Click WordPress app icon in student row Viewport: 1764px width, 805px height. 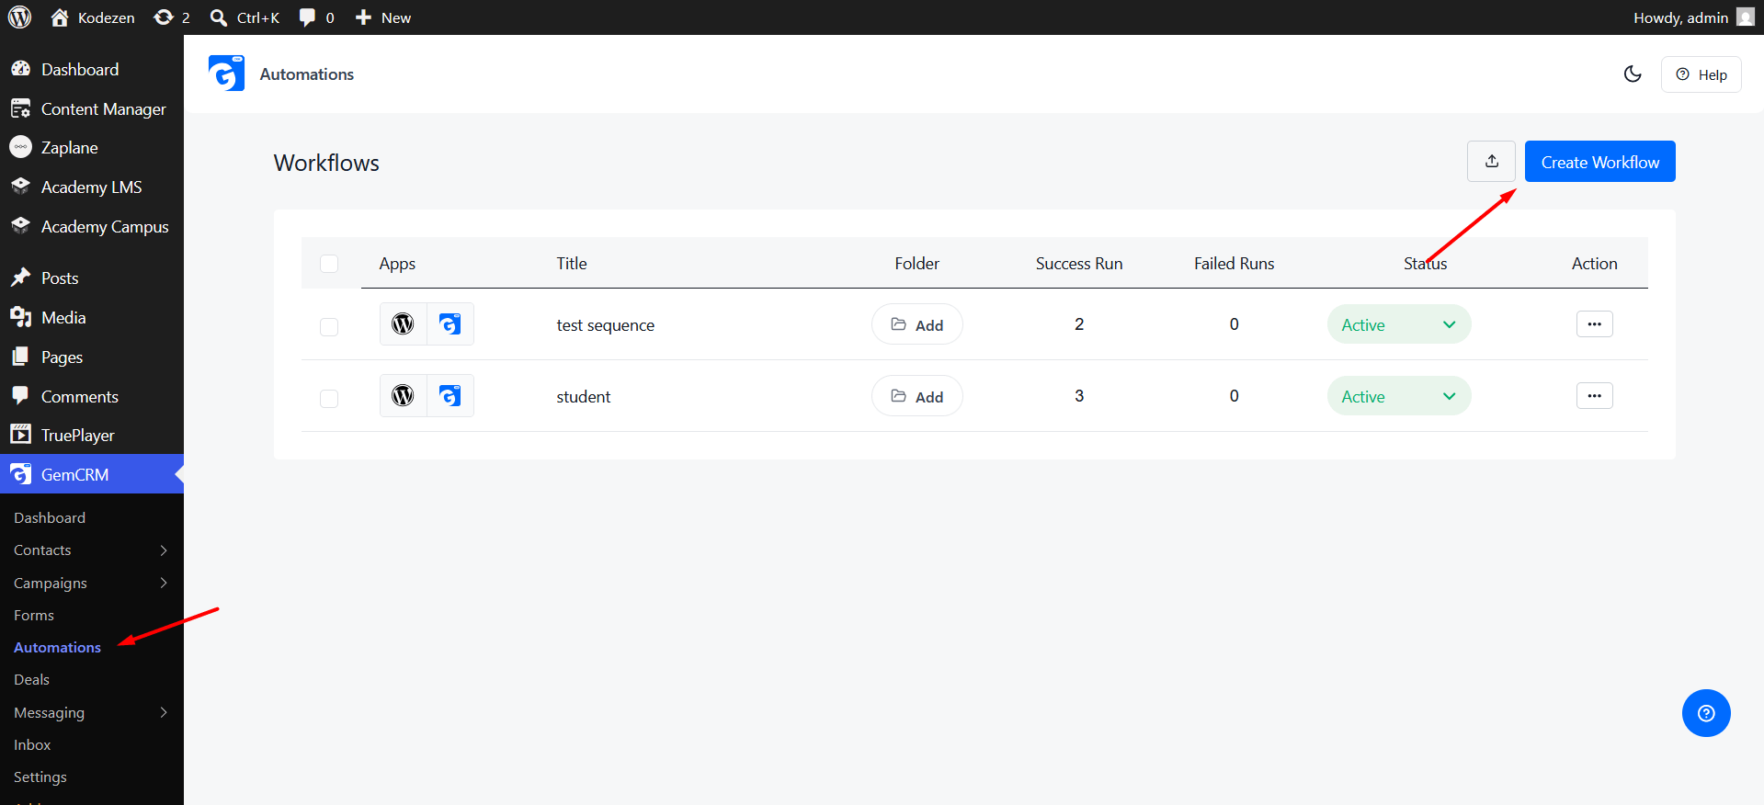(x=403, y=396)
